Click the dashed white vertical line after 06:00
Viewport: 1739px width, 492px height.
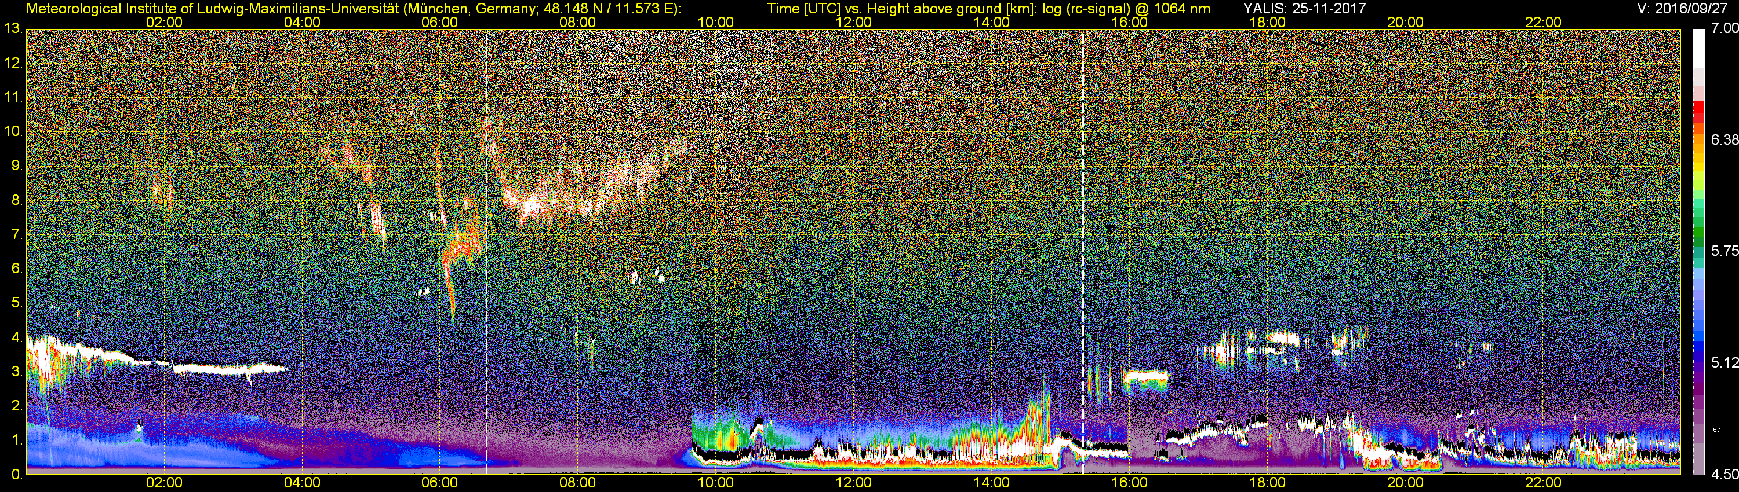(x=487, y=251)
